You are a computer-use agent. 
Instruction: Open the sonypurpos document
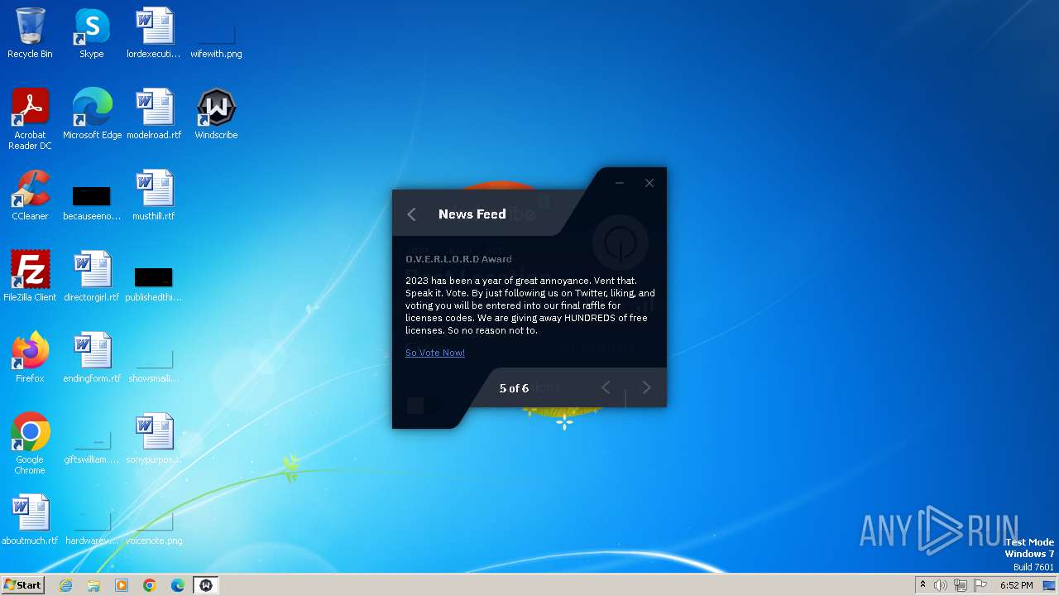click(x=154, y=440)
